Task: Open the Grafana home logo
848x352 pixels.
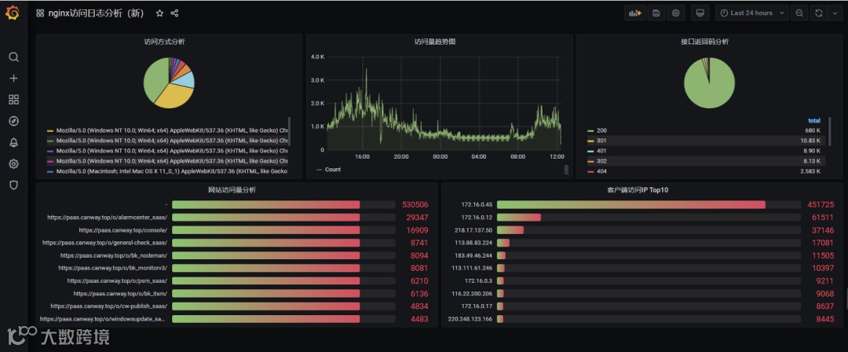Action: pos(13,13)
